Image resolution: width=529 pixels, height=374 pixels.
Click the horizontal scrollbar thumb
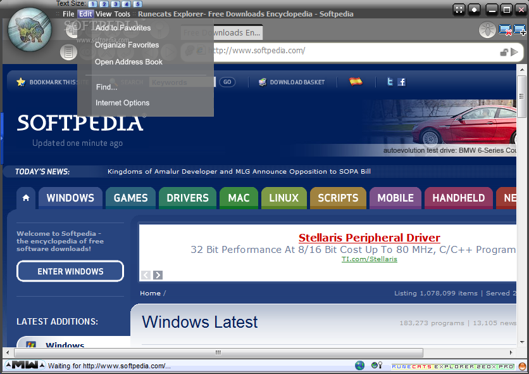click(218, 352)
